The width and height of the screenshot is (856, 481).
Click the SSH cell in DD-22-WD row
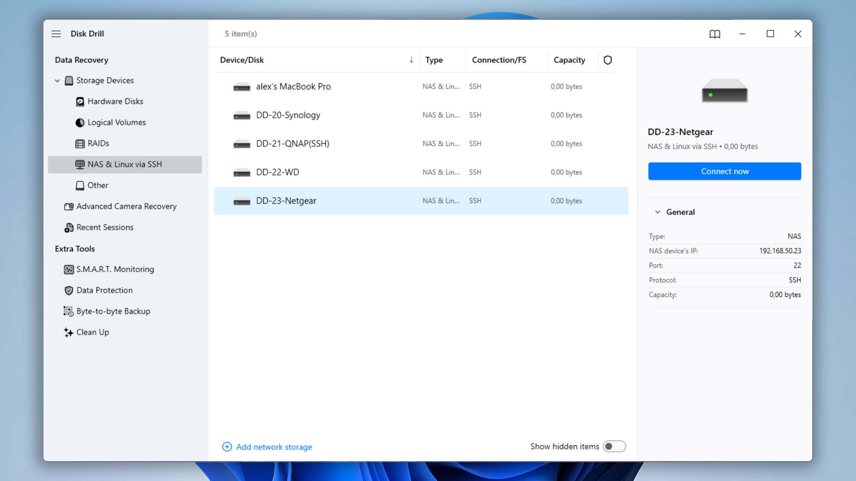click(x=475, y=172)
